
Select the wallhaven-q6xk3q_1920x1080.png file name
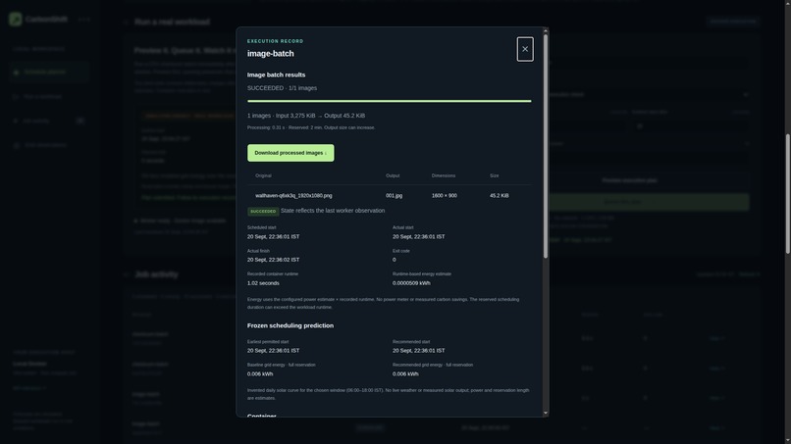(x=293, y=196)
